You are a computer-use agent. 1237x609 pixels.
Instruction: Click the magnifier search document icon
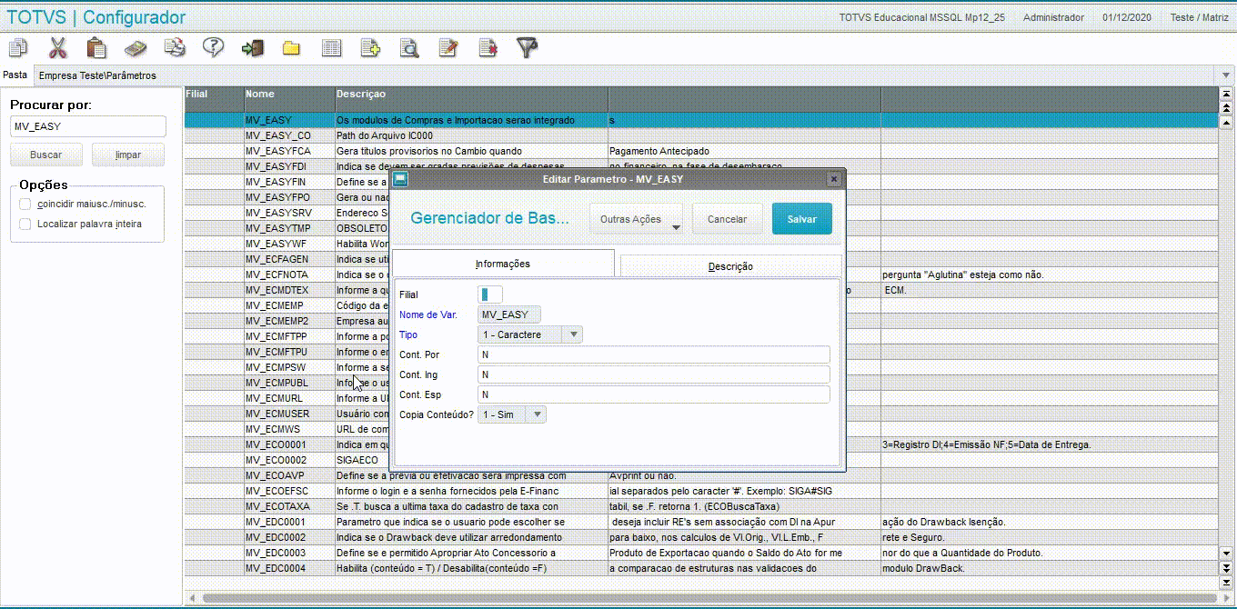409,47
